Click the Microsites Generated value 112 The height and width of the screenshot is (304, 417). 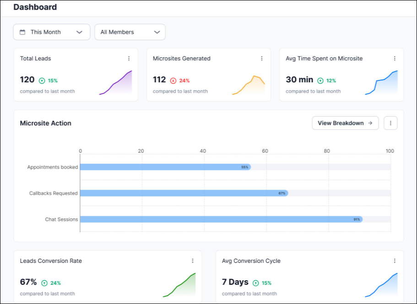point(159,80)
